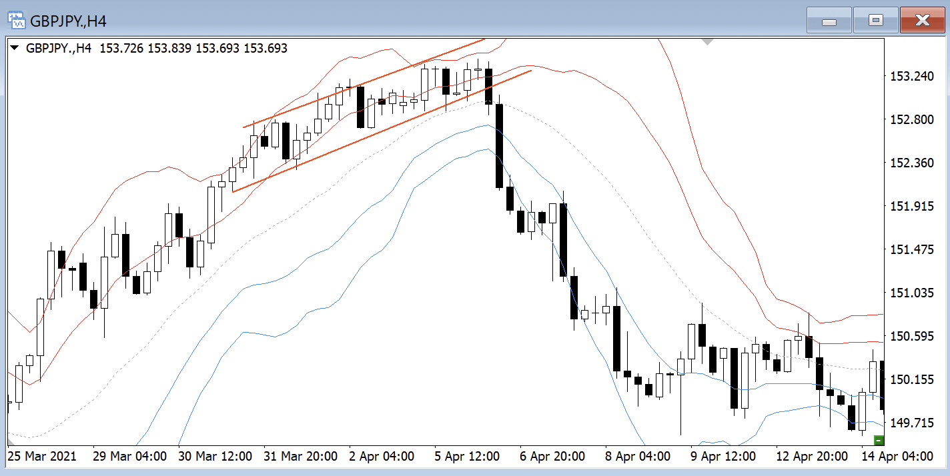Maximize the GBPJPY chart window
Viewport: 950px width, 476px height.
[x=875, y=21]
